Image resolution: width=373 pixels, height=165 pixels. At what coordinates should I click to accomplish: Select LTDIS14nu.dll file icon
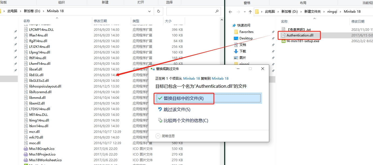click(x=26, y=109)
